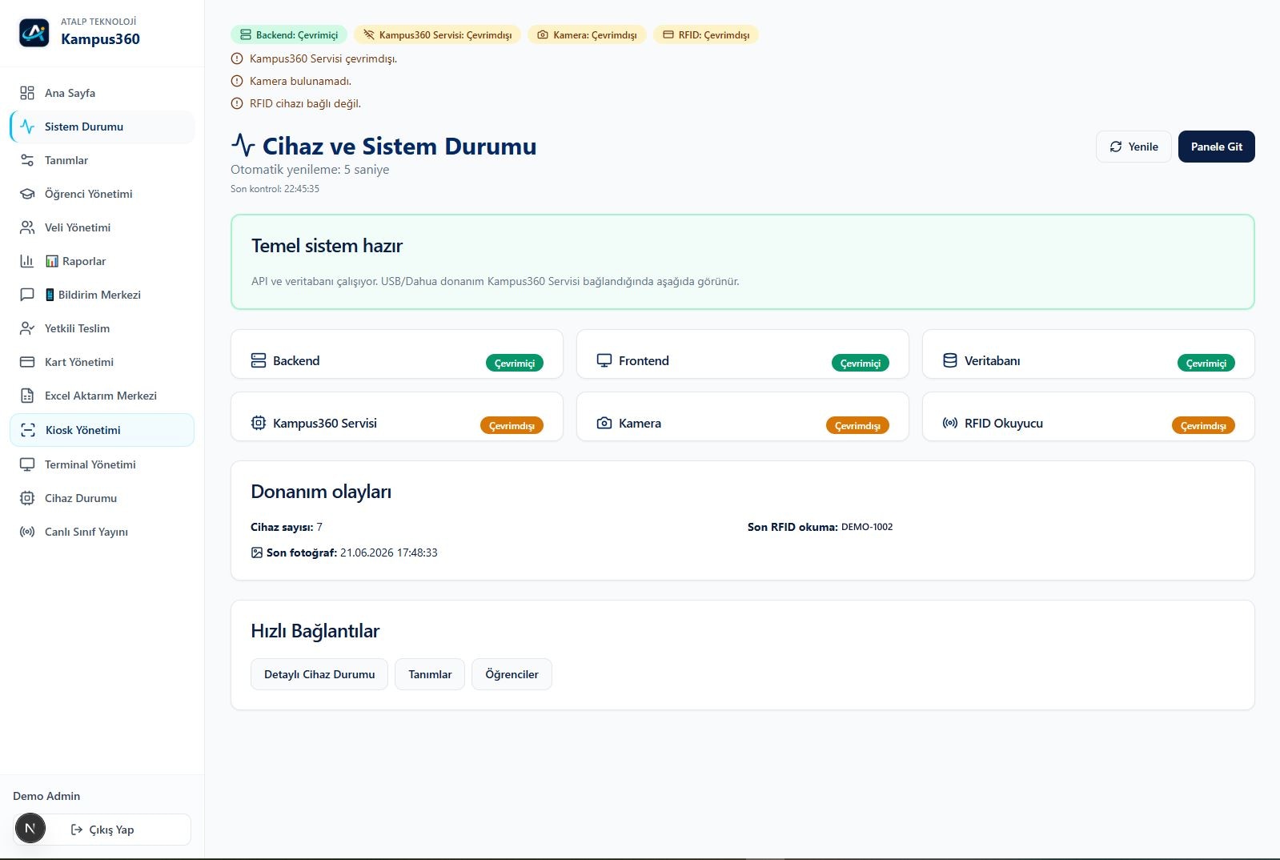Screen dimensions: 1280x860
Task: Click the 'ATALP TEKNOLOJİ' brand text
Action: pos(98,22)
